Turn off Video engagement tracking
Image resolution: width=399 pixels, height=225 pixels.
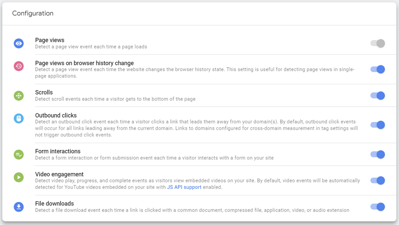(378, 181)
